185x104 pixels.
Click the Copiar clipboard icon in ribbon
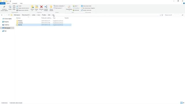[x=10, y=7]
